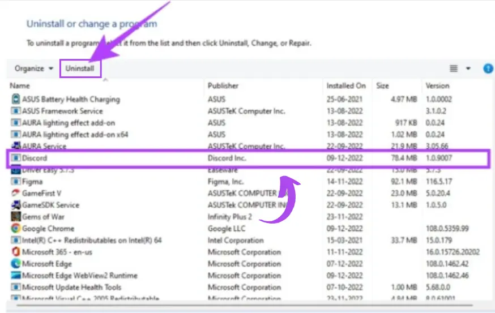Select 'Microsoft Edge WebView2 Runtime' name
Viewport: 495px width, 313px height.
(x=79, y=276)
